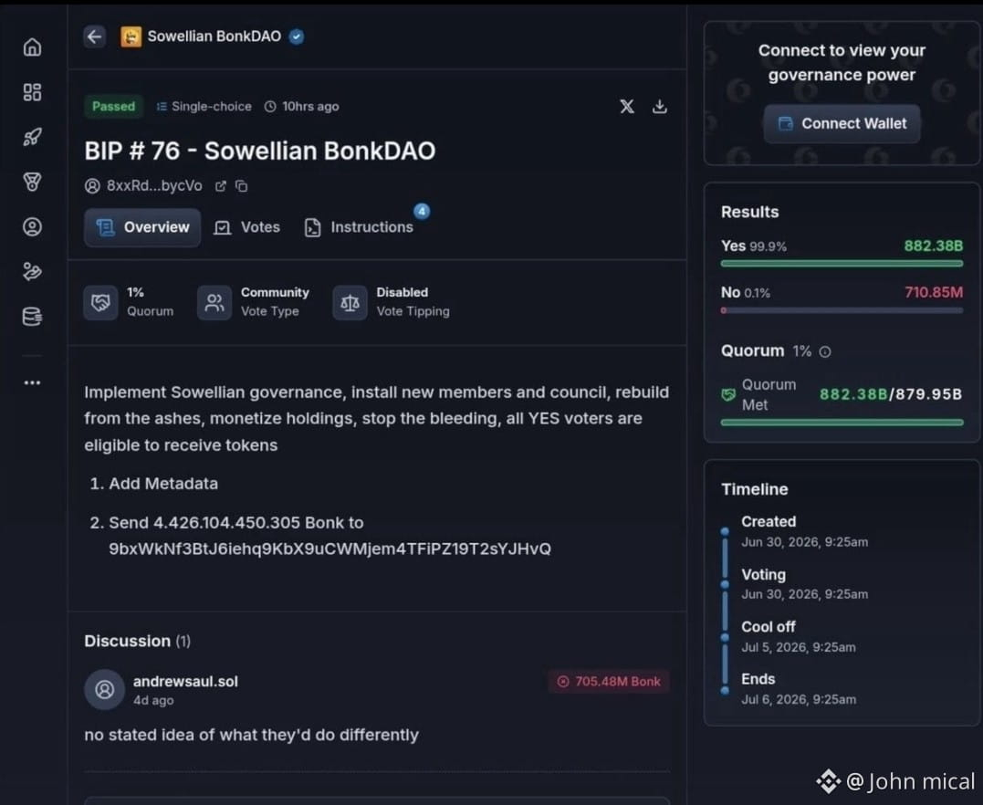
Task: Open the medal rewards icon in sidebar
Action: click(x=32, y=182)
